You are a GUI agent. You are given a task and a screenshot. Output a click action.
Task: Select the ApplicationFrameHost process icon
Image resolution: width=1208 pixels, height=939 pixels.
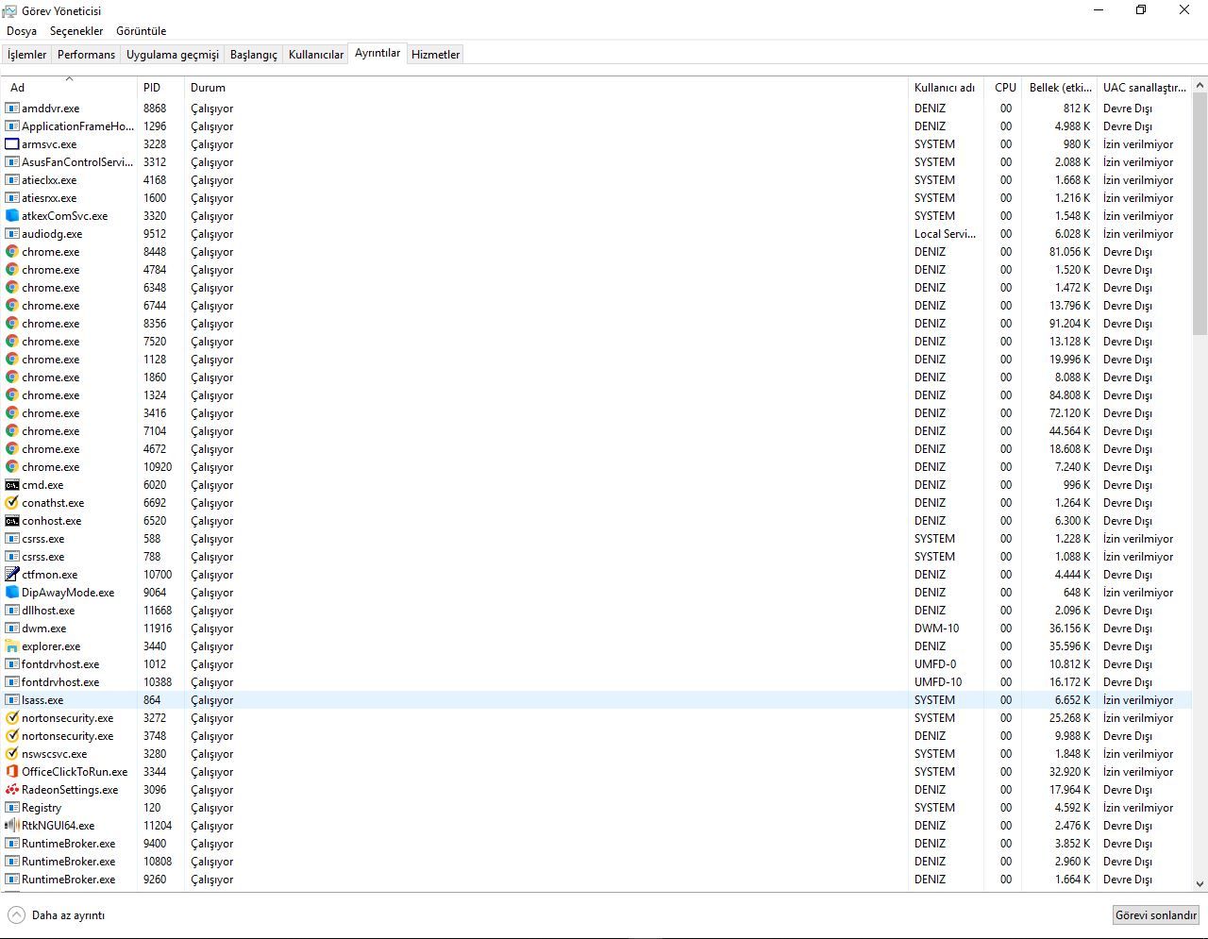pos(12,126)
